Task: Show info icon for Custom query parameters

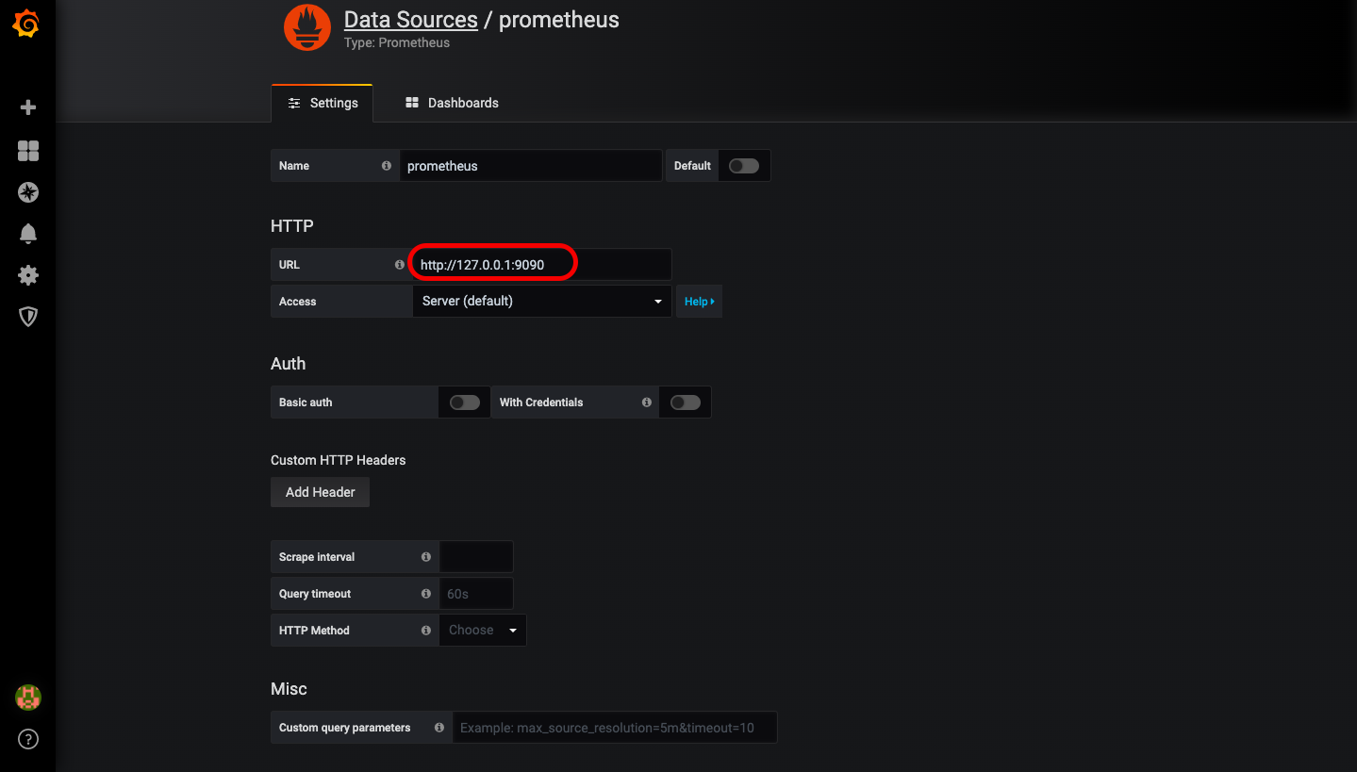Action: click(x=439, y=728)
